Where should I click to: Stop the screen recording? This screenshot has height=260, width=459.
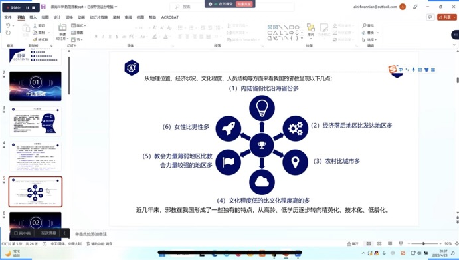tap(34, 7)
